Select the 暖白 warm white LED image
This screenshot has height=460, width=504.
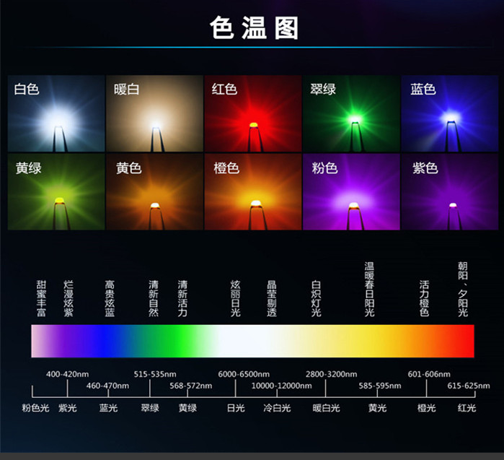pyautogui.click(x=154, y=113)
